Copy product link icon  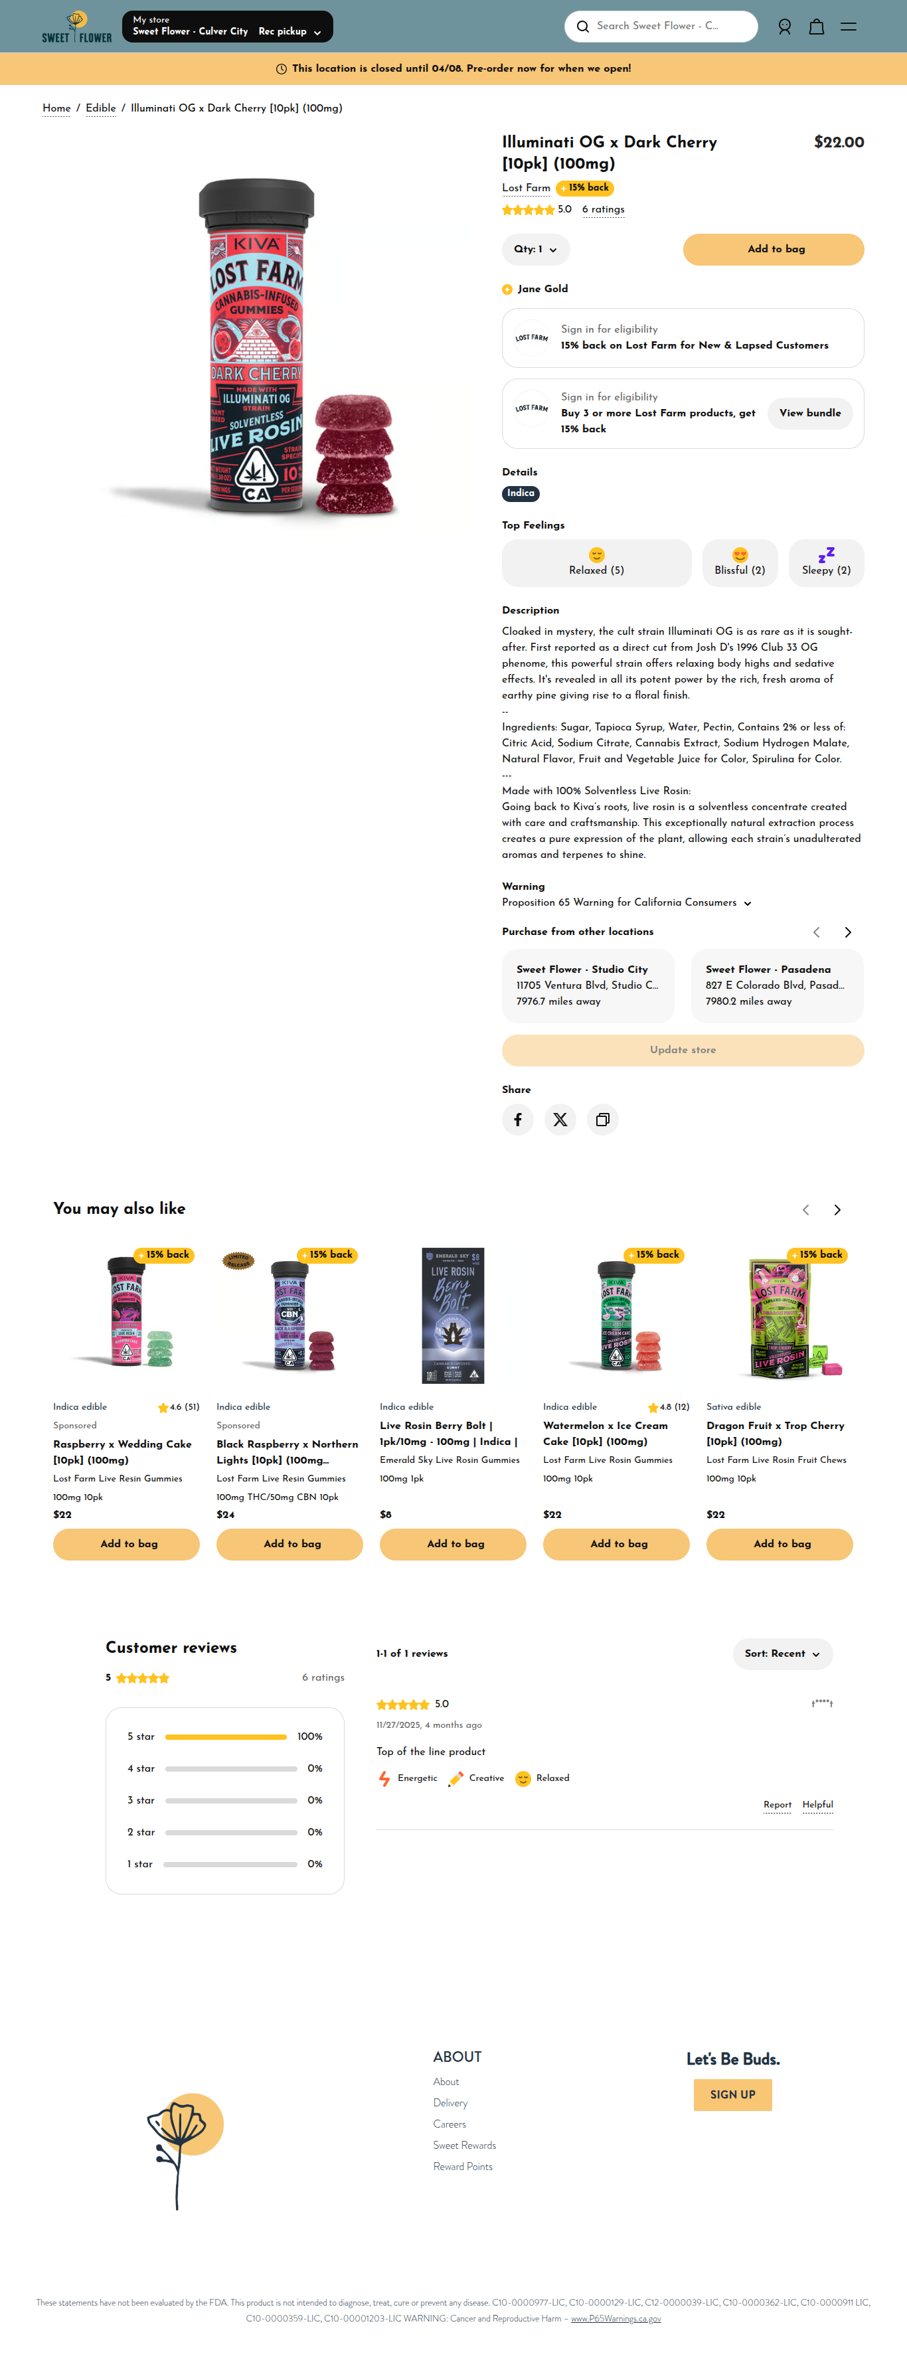(x=602, y=1119)
